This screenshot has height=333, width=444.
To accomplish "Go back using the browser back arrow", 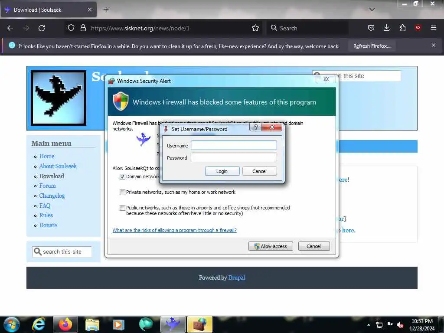I will 10,28.
